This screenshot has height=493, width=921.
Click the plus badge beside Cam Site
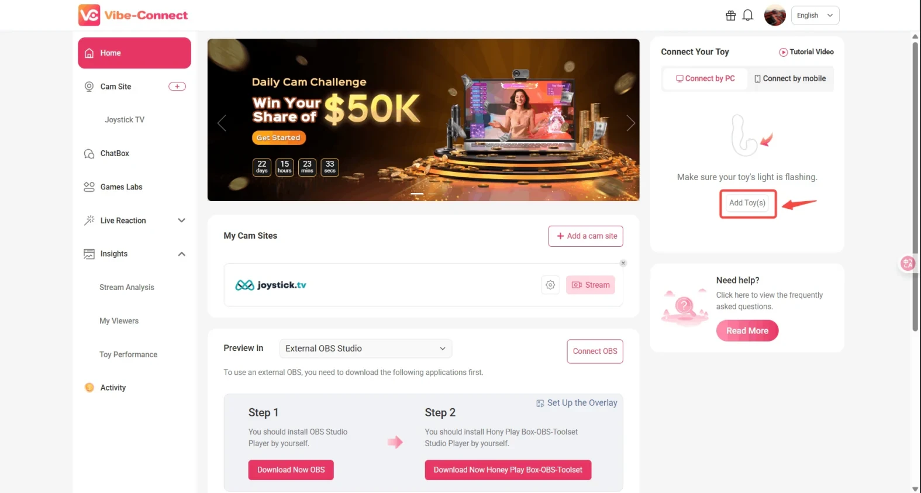tap(177, 87)
